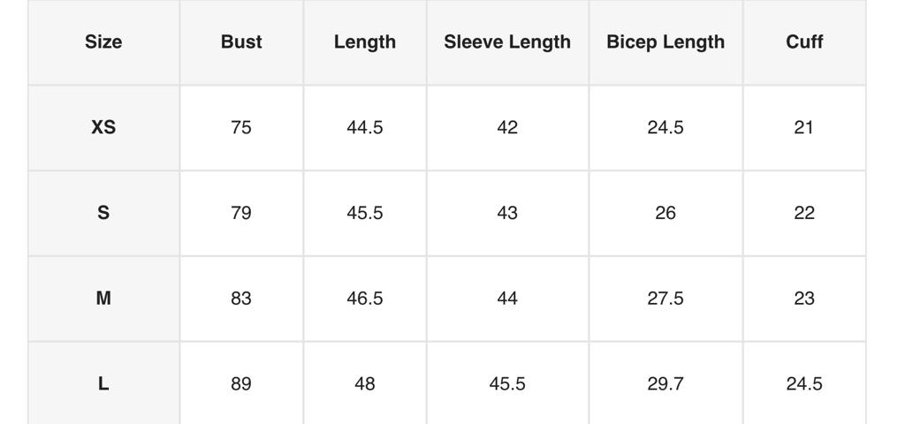The width and height of the screenshot is (905, 424).
Task: Click the S cuff value 22
Action: click(804, 213)
